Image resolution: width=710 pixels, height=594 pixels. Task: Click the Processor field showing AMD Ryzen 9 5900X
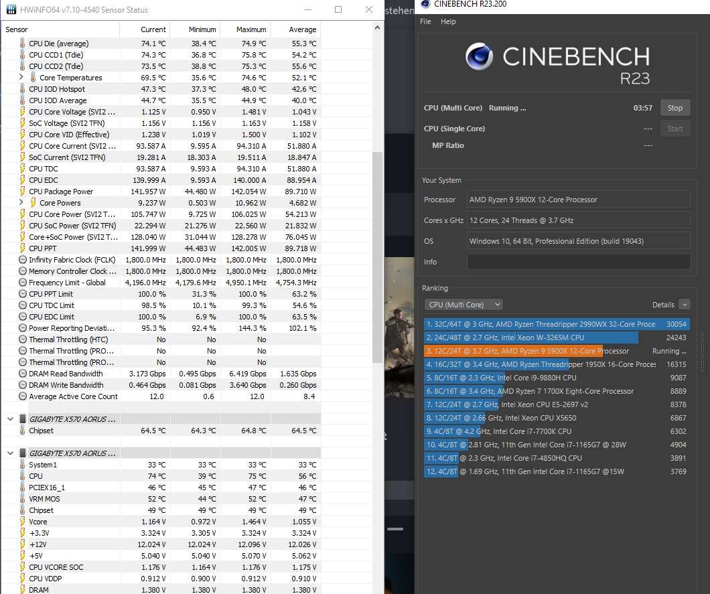579,199
